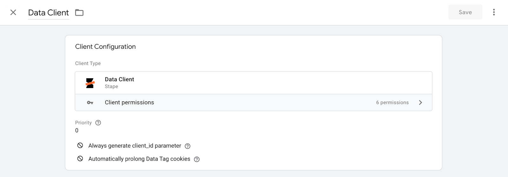
Task: Click Always generate client_id parameter label
Action: click(x=135, y=146)
